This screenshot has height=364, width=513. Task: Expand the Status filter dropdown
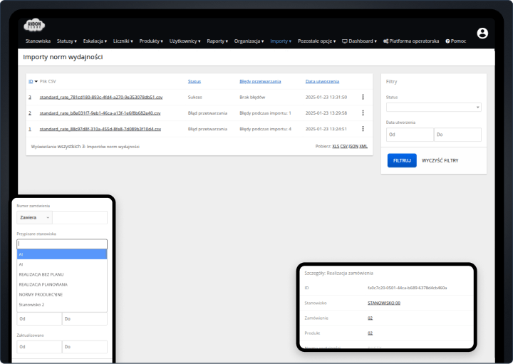click(x=433, y=108)
